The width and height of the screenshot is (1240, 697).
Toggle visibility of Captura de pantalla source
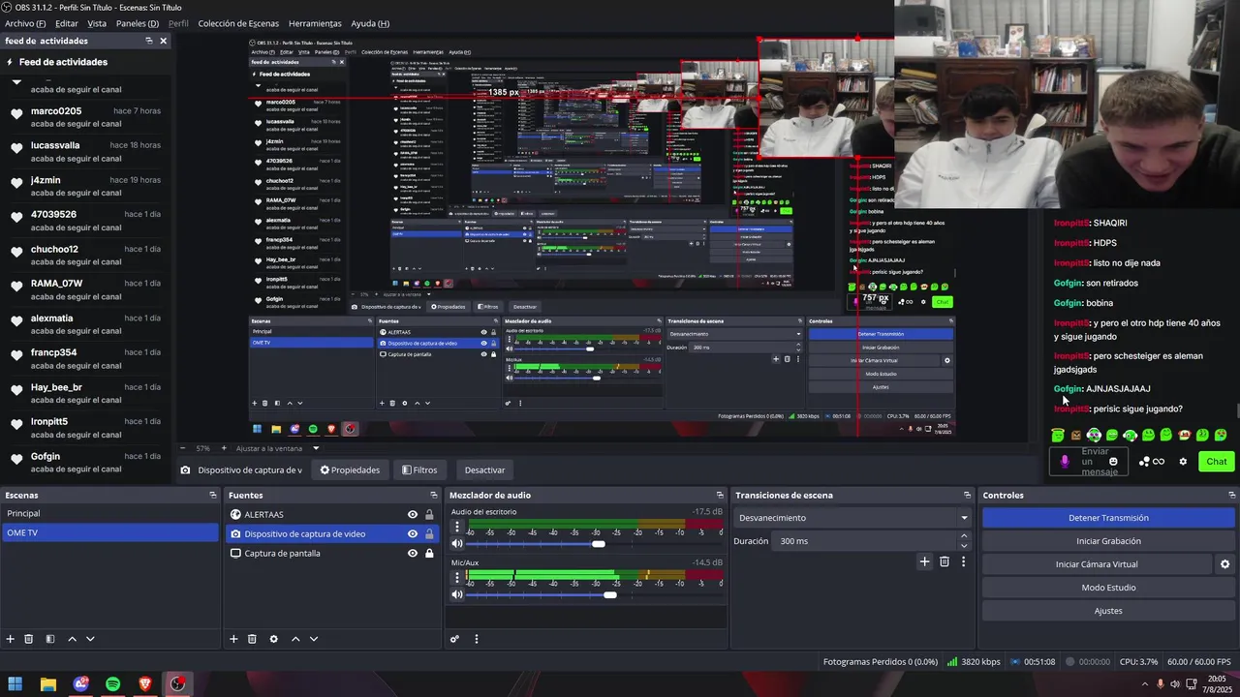pyautogui.click(x=413, y=554)
